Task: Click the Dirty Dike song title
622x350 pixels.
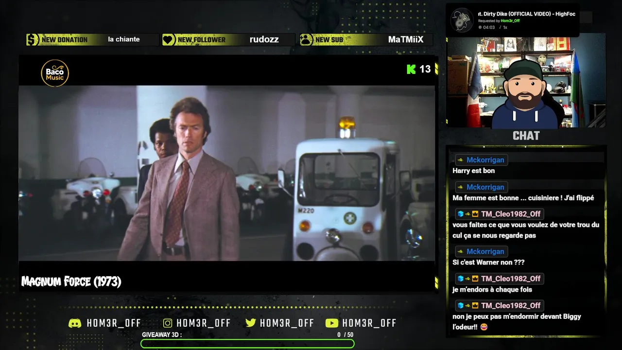Action: tap(527, 14)
